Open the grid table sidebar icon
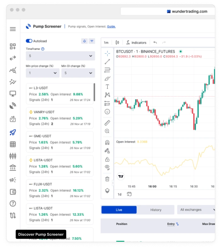The height and width of the screenshot is (249, 221). point(13,144)
